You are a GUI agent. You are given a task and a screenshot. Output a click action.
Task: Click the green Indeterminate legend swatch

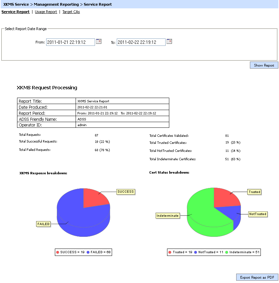tap(227, 252)
